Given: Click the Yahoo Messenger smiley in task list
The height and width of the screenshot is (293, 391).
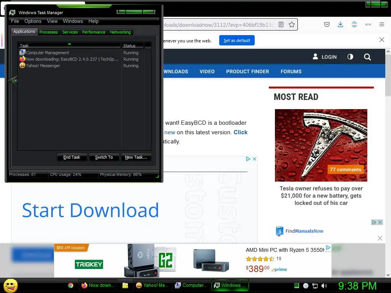Looking at the screenshot, I should [x=23, y=66].
